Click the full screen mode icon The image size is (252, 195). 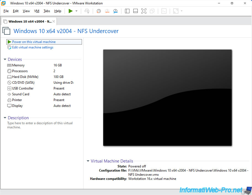click(144, 11)
